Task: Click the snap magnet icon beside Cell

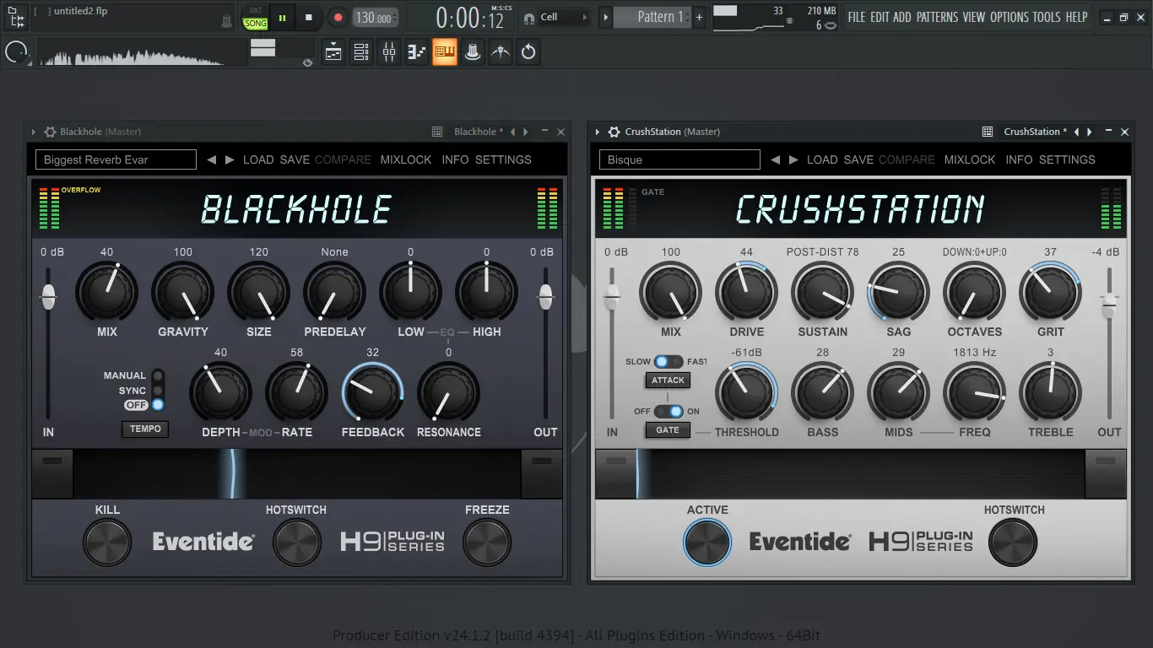Action: click(529, 18)
